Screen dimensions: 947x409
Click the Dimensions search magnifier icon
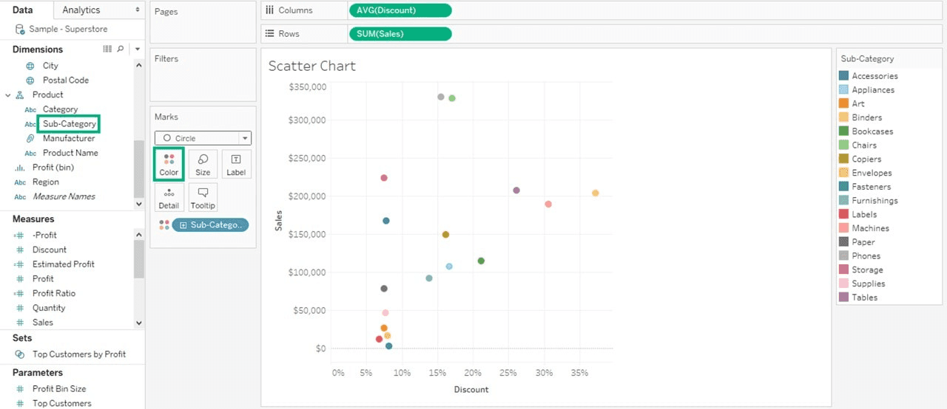pos(121,49)
